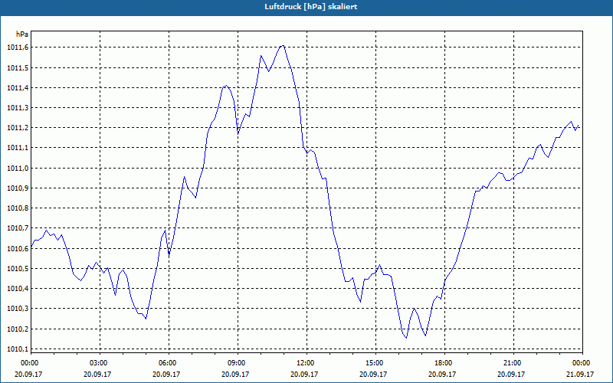Image resolution: width=613 pixels, height=383 pixels.
Task: Pick the '1010,8' y-axis label
Action: 18,208
